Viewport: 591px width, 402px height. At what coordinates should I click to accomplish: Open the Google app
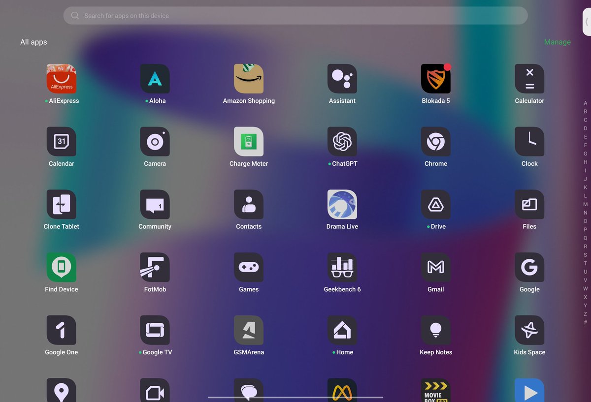tap(529, 268)
